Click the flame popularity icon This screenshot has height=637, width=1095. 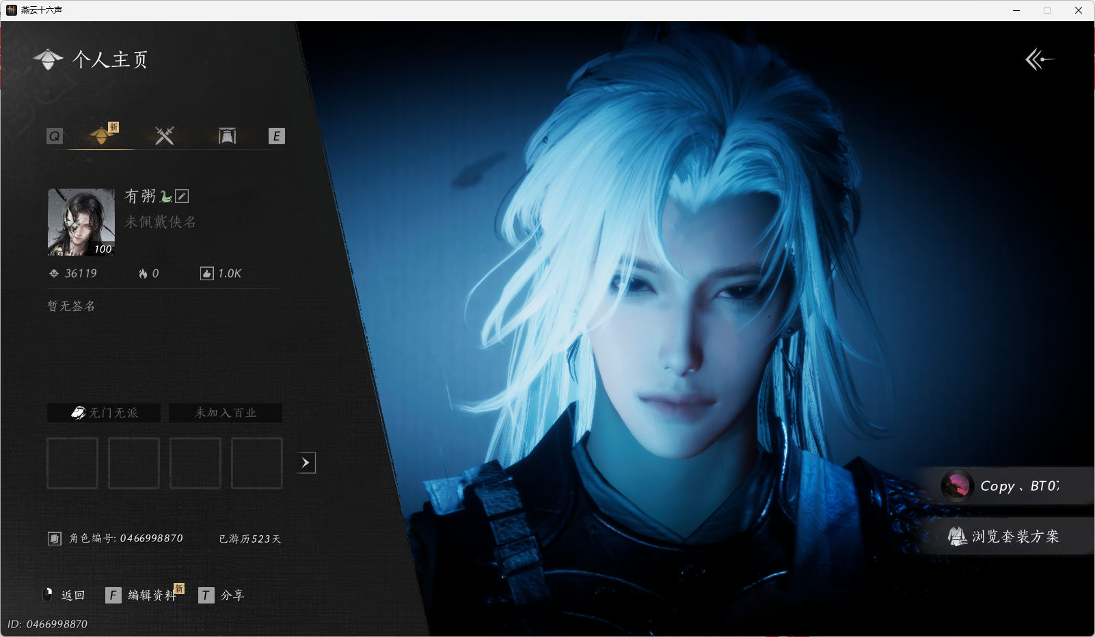point(143,273)
